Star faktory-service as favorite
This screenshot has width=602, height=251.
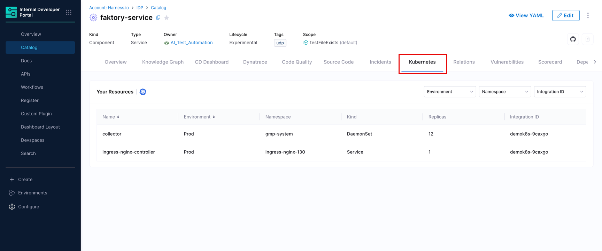[x=167, y=18]
